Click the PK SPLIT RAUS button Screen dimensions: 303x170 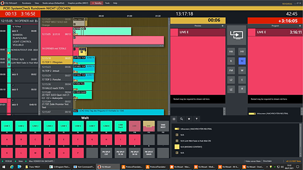click(x=149, y=153)
